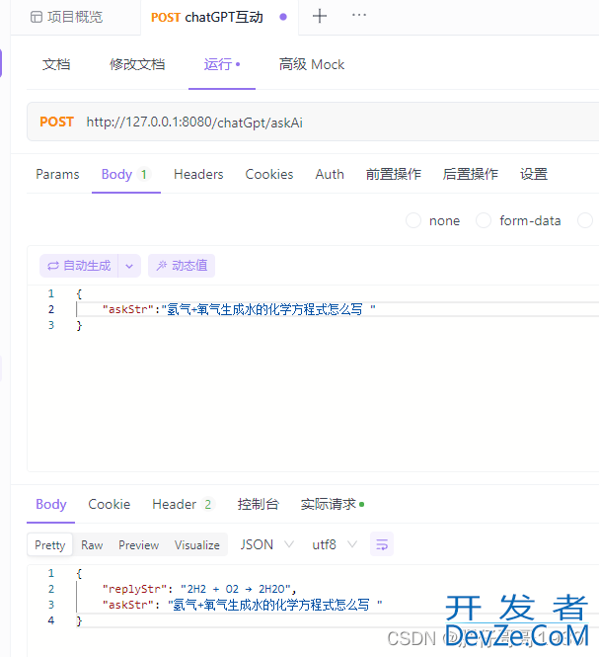Click the replyStr line in response
The image size is (599, 657).
(199, 589)
